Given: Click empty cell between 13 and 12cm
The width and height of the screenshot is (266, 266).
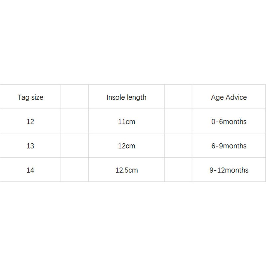Looking at the screenshot, I should (x=75, y=146).
